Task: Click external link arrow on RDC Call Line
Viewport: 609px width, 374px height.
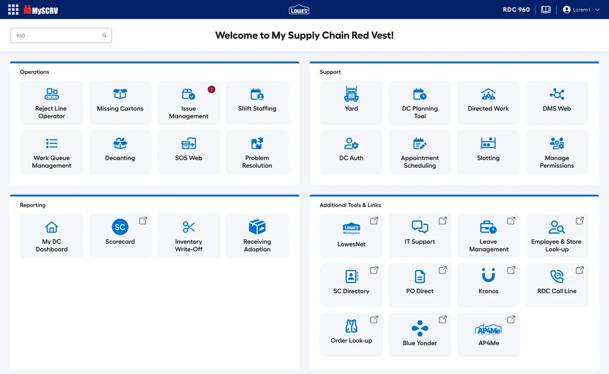Action: [x=580, y=270]
